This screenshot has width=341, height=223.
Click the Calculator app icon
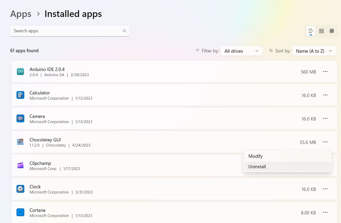point(20,95)
